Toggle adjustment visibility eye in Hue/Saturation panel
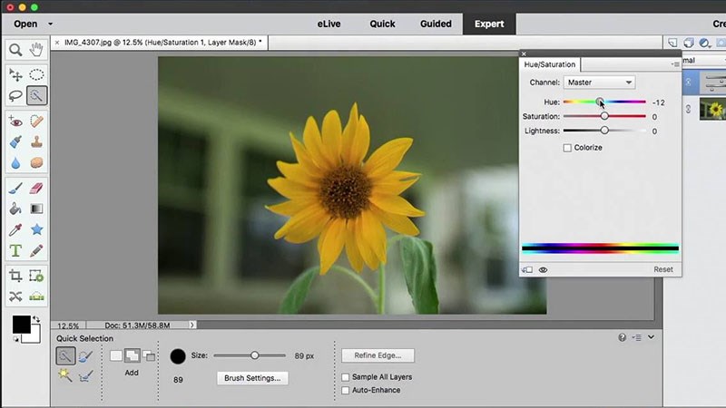Viewport: 726px width, 408px height. click(x=544, y=270)
